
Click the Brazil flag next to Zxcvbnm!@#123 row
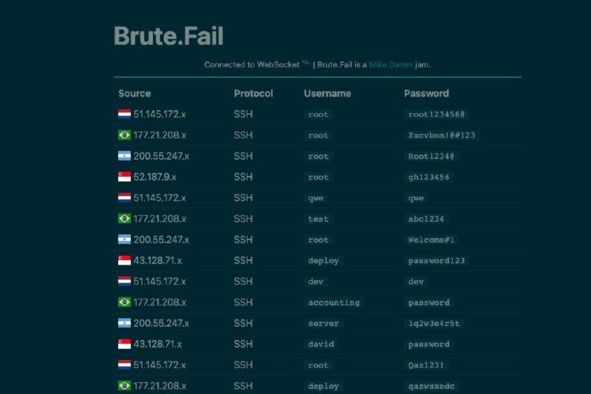point(124,135)
